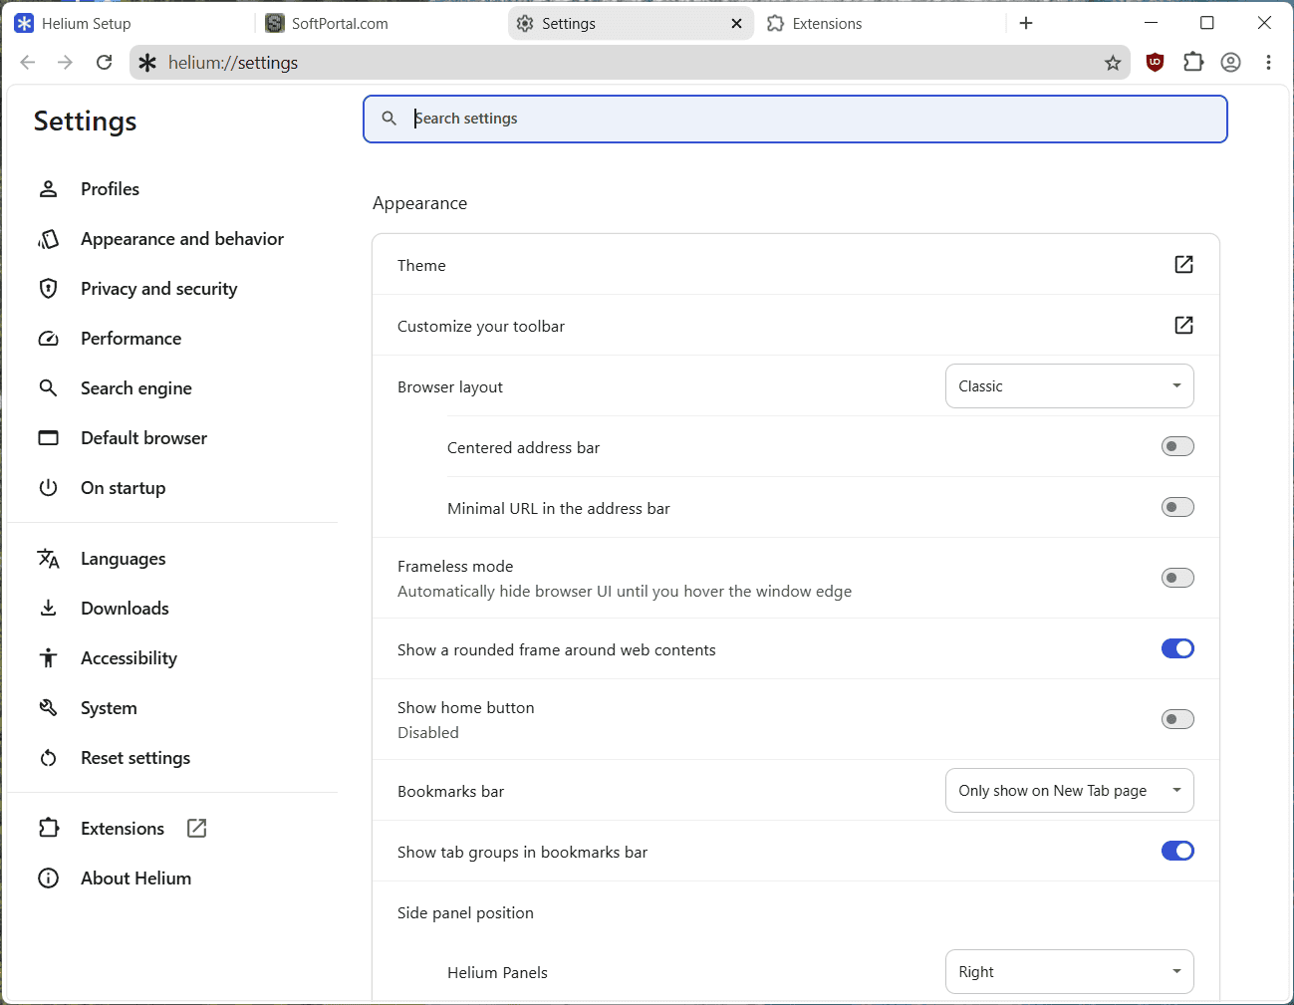This screenshot has width=1294, height=1005.
Task: Open the Bookmarks bar visibility dropdown
Action: click(1069, 791)
